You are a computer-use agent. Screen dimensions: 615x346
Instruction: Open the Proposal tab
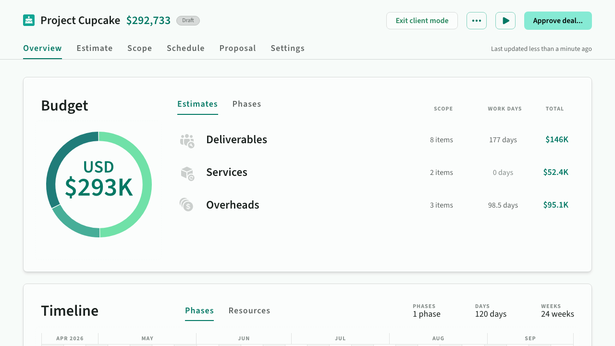tap(237, 48)
